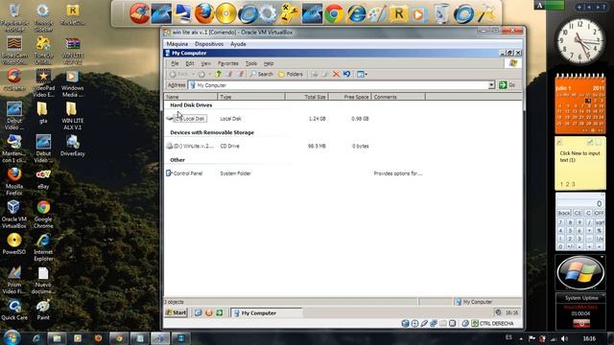The width and height of the screenshot is (614, 345).
Task: Open the Edit menu in My Computer
Action: [190, 63]
